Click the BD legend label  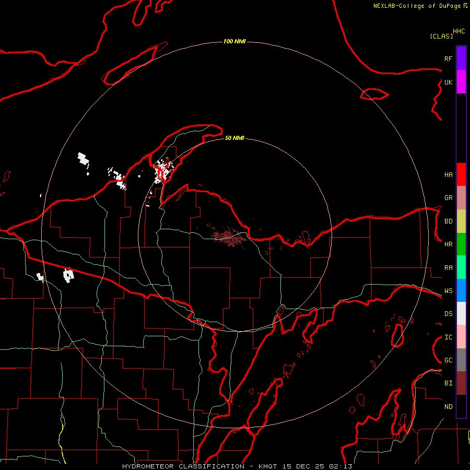coord(448,221)
